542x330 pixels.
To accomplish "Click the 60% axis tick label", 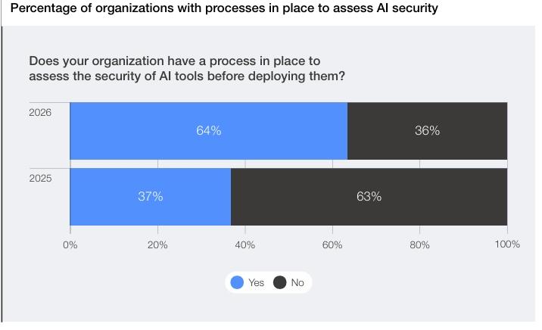I will 332,244.
